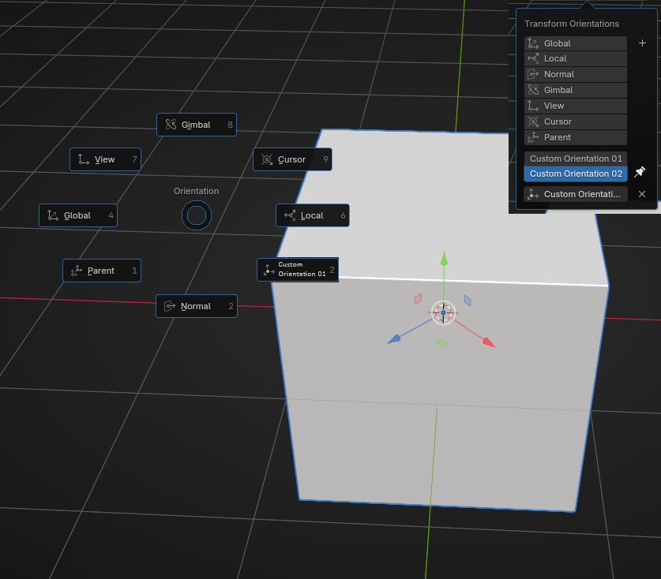The height and width of the screenshot is (579, 661).
Task: Select View in Transform Orientations panel
Action: click(576, 106)
